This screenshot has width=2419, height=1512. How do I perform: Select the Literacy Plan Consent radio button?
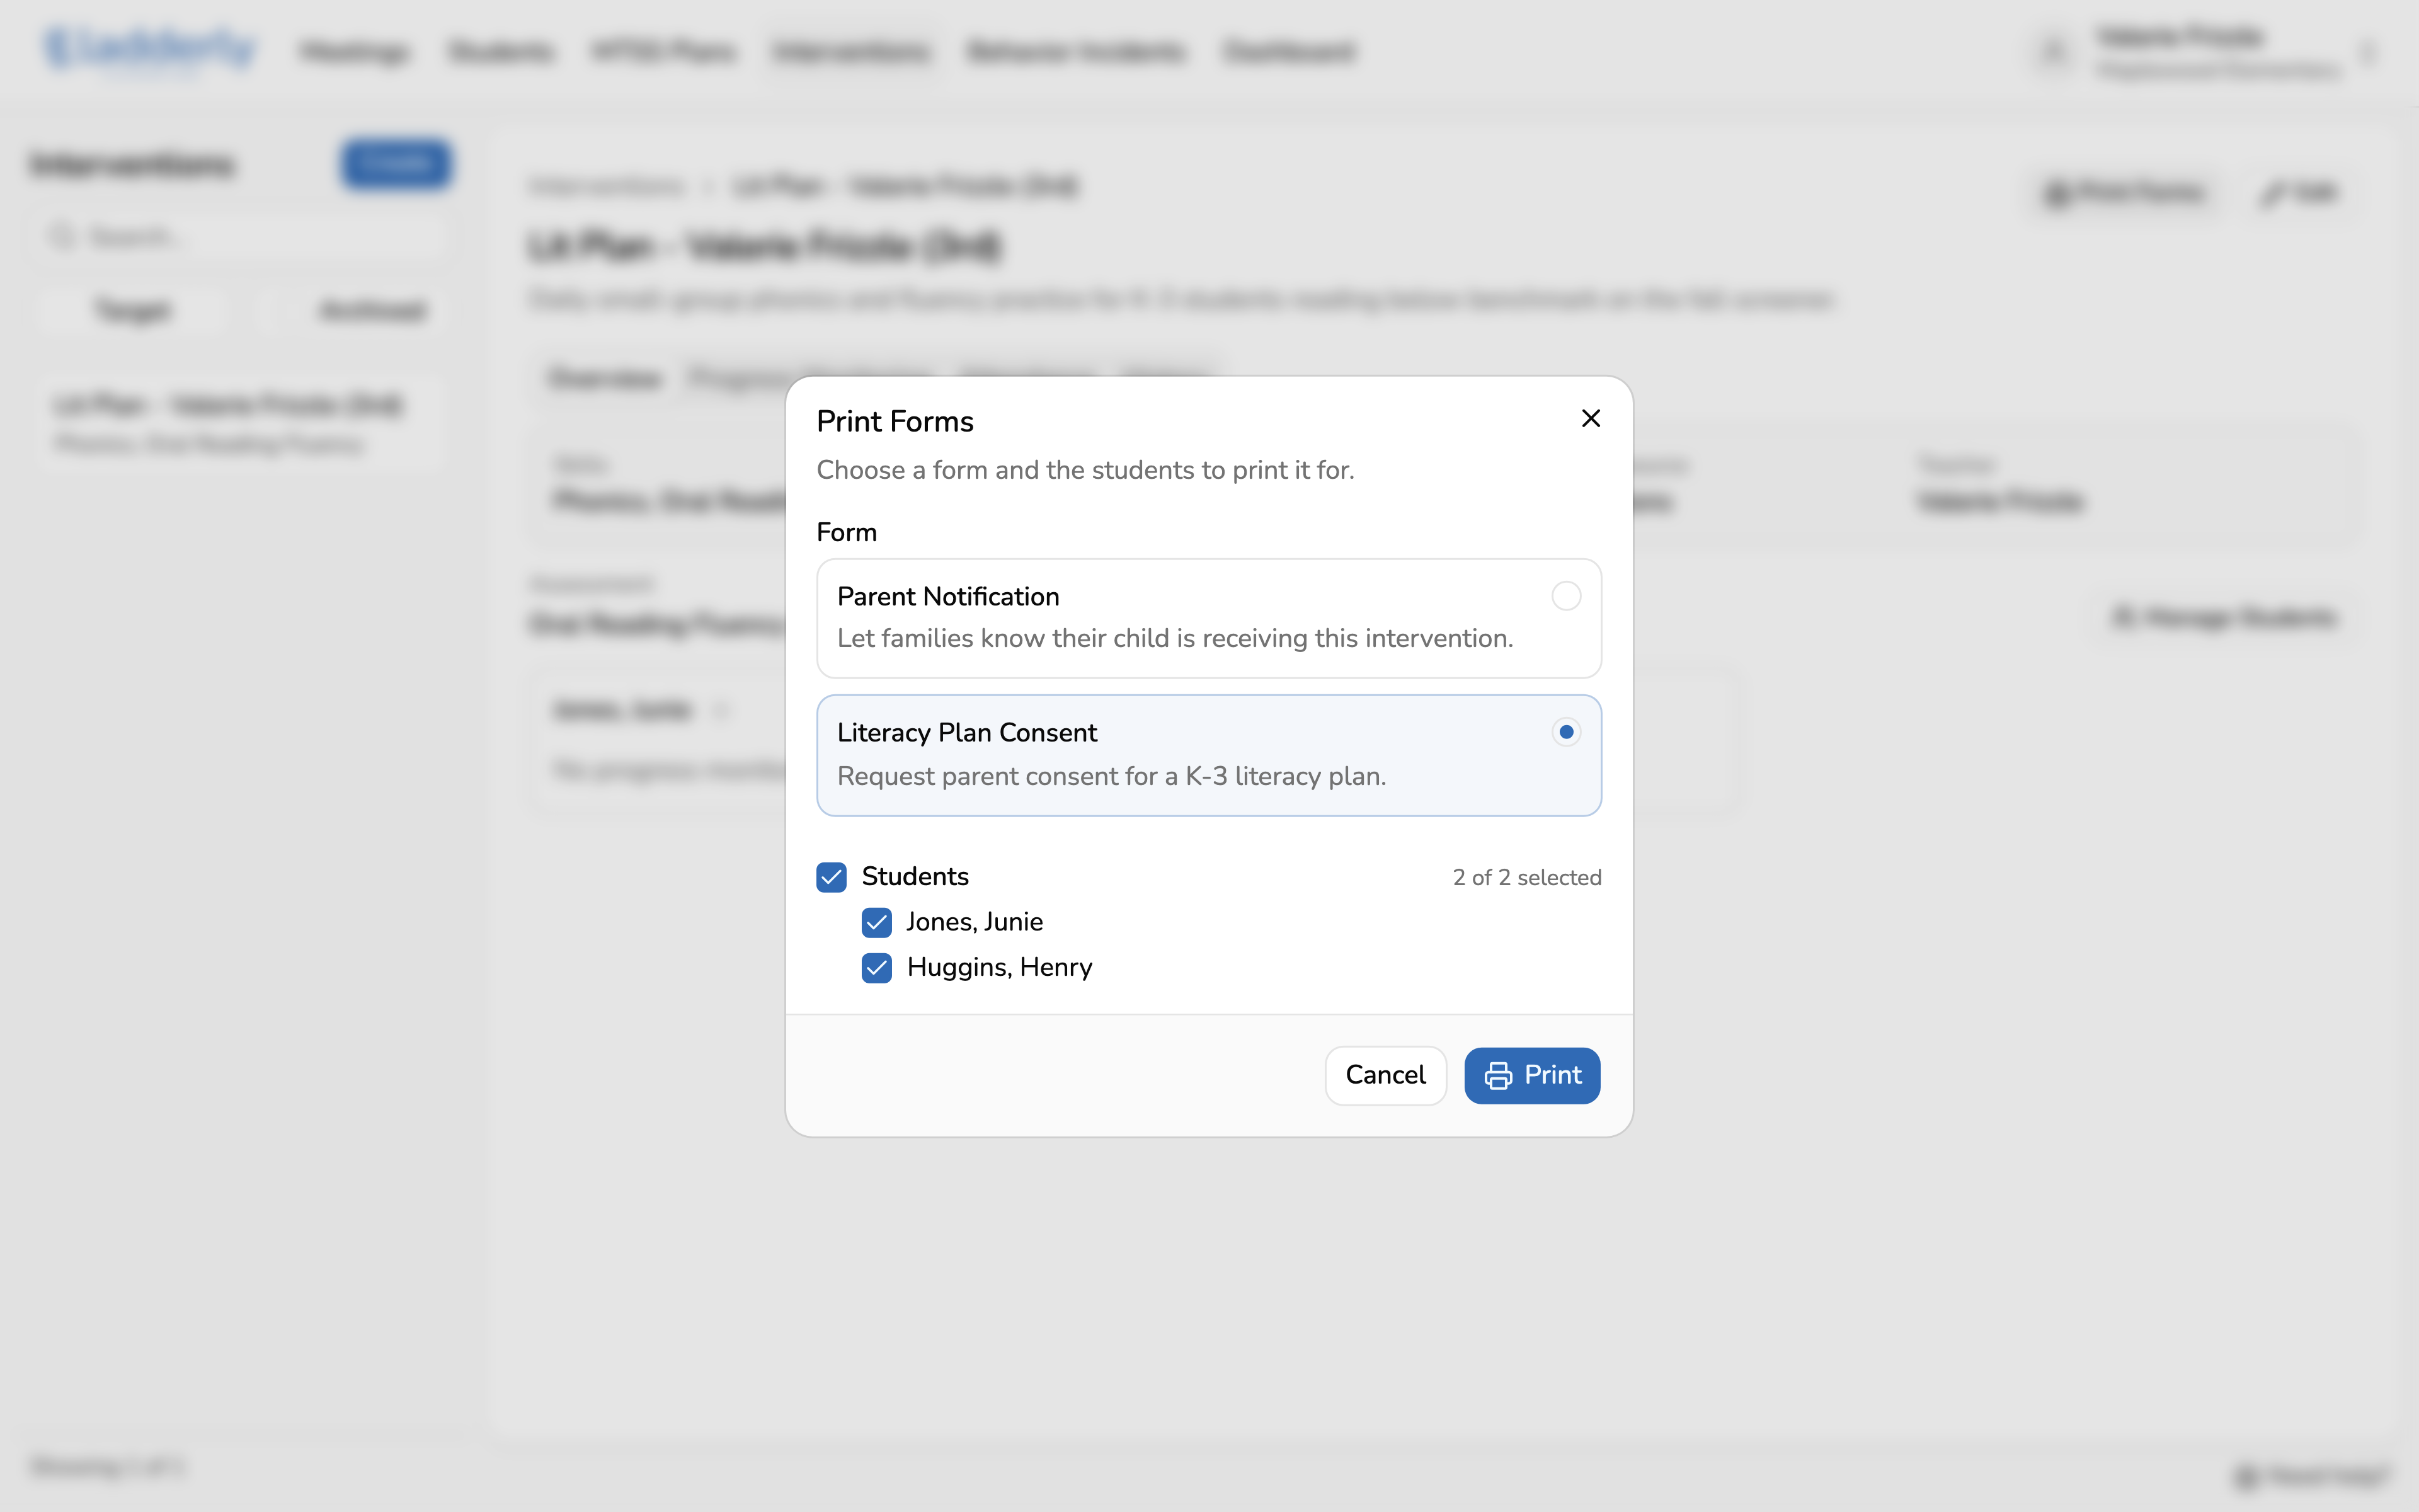click(x=1565, y=732)
